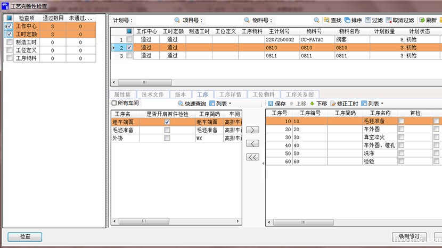Click the 刷新 refresh icon
Screen dimensions: 442x248
click(x=422, y=20)
